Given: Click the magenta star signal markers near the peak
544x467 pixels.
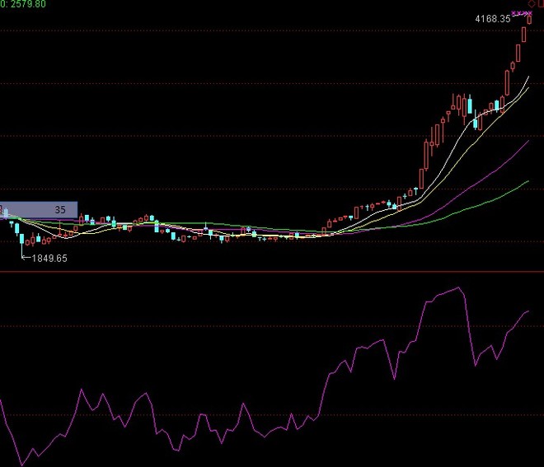Looking at the screenshot, I should tap(522, 13).
